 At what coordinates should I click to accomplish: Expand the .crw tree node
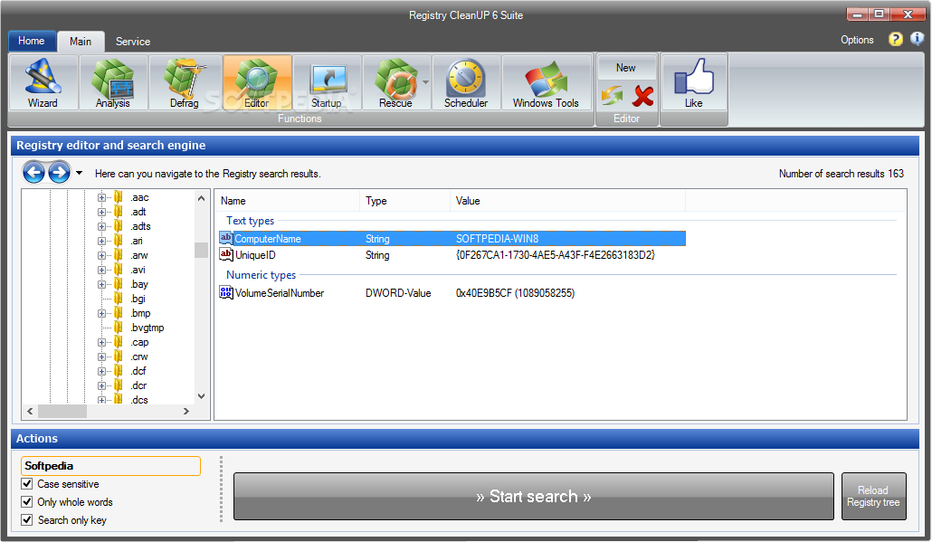coord(101,357)
